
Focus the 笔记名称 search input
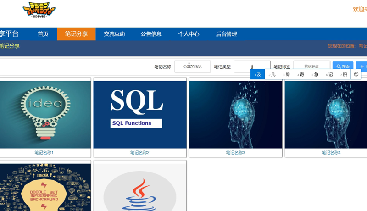coord(192,67)
